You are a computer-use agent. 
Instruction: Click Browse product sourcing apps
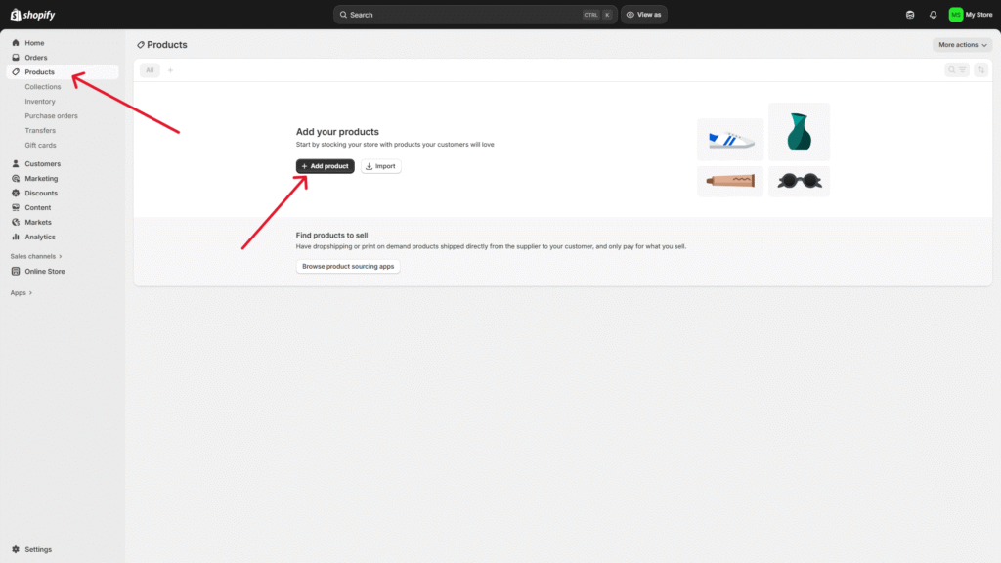(x=348, y=266)
